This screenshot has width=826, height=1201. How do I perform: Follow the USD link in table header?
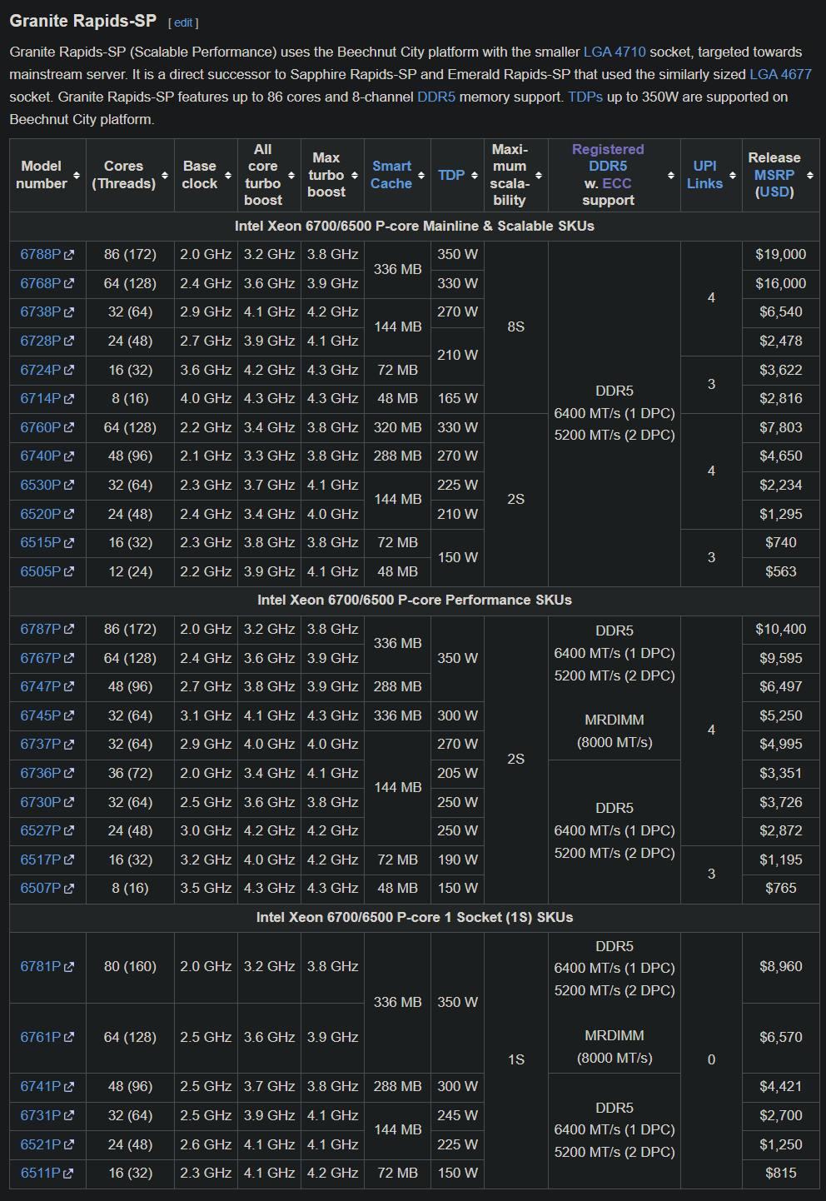click(774, 192)
